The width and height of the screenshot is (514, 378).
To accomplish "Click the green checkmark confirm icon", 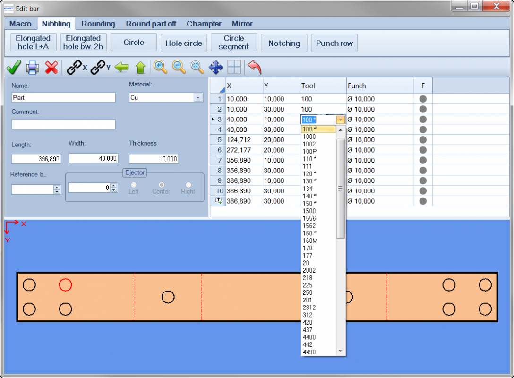I will coord(14,67).
